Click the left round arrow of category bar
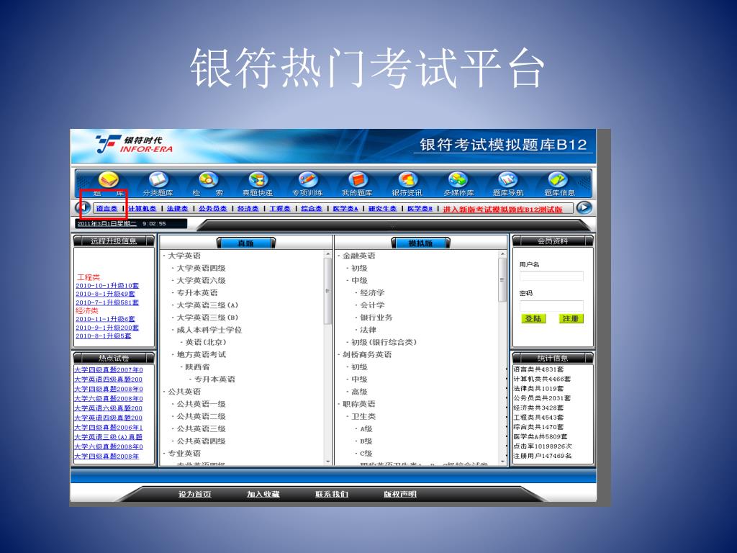This screenshot has height=553, width=737. tap(83, 207)
